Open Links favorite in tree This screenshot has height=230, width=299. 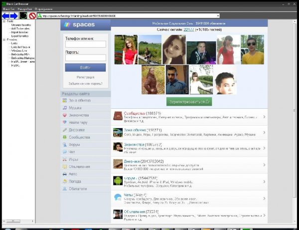[x=14, y=43]
